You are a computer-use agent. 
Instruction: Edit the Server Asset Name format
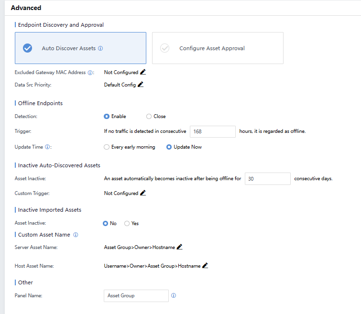[x=180, y=247]
